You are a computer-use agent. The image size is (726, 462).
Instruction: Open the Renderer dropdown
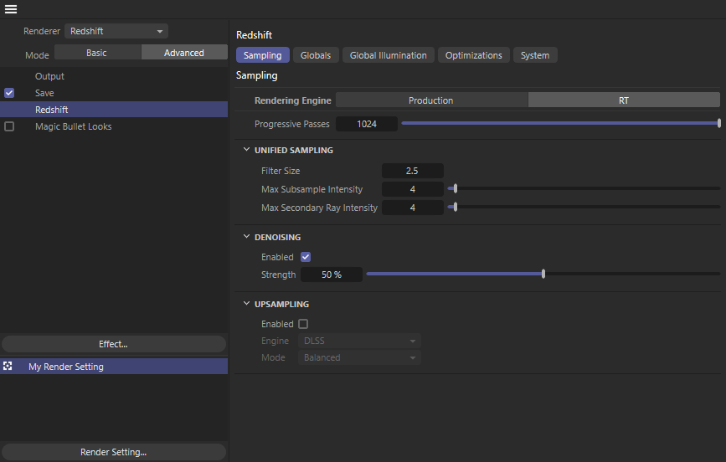pyautogui.click(x=116, y=31)
